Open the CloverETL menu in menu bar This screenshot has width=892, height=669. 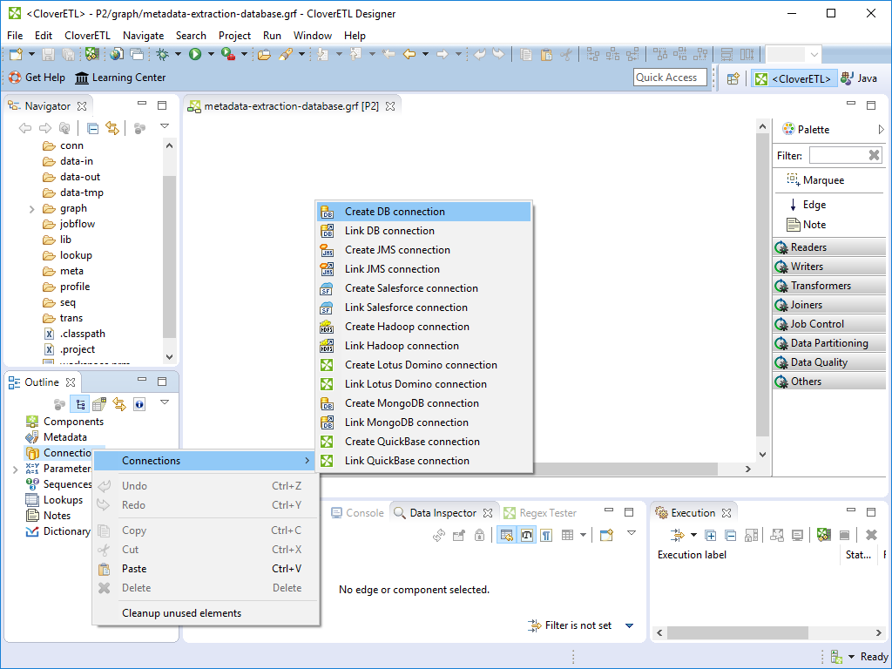[88, 35]
